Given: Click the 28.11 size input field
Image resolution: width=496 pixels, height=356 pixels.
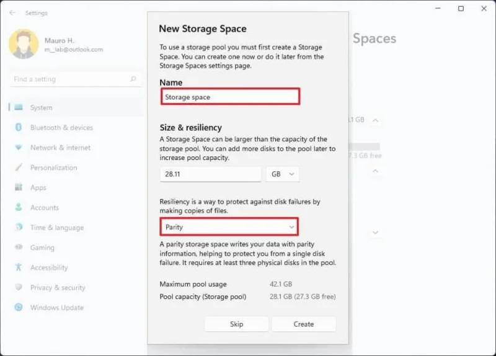Looking at the screenshot, I should tap(210, 174).
